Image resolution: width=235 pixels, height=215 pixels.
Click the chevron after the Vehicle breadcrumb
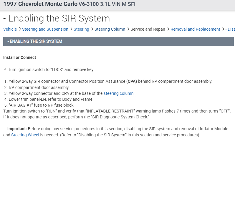tap(19, 29)
